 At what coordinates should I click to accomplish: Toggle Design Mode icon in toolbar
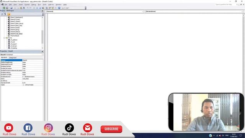[43, 8]
